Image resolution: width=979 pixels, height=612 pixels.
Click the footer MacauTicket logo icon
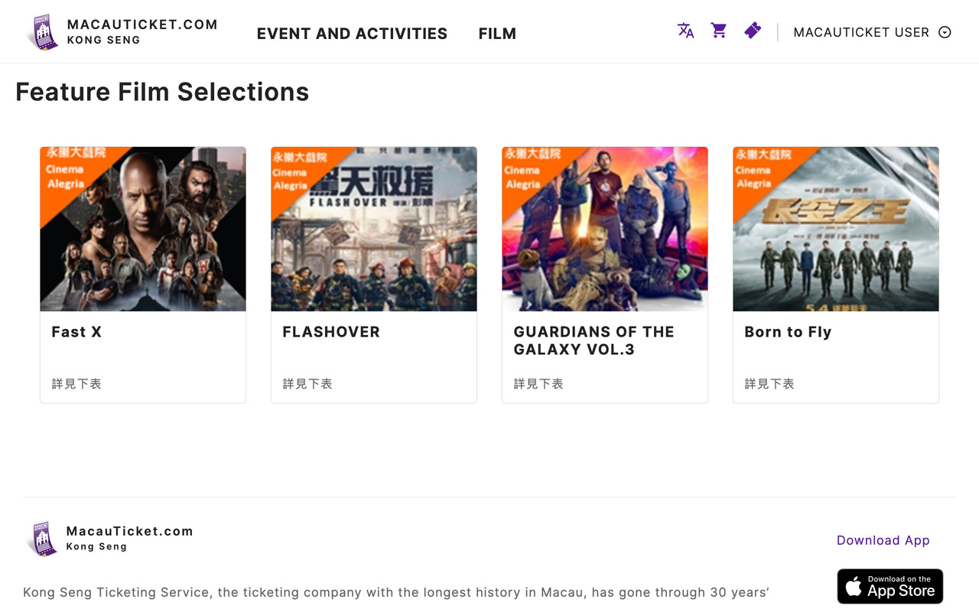click(42, 539)
